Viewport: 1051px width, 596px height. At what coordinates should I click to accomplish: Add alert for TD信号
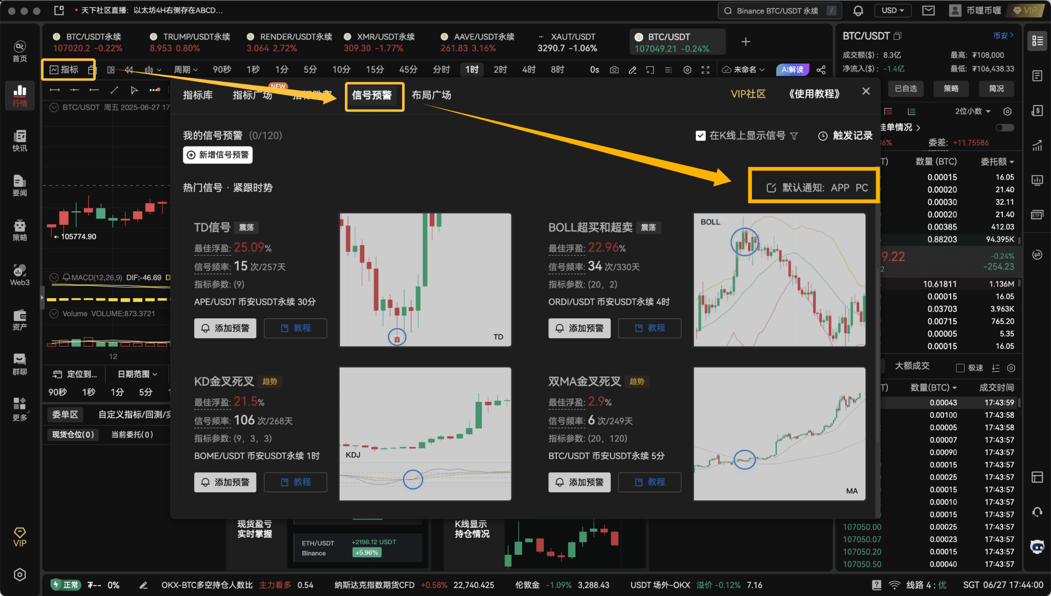click(225, 328)
